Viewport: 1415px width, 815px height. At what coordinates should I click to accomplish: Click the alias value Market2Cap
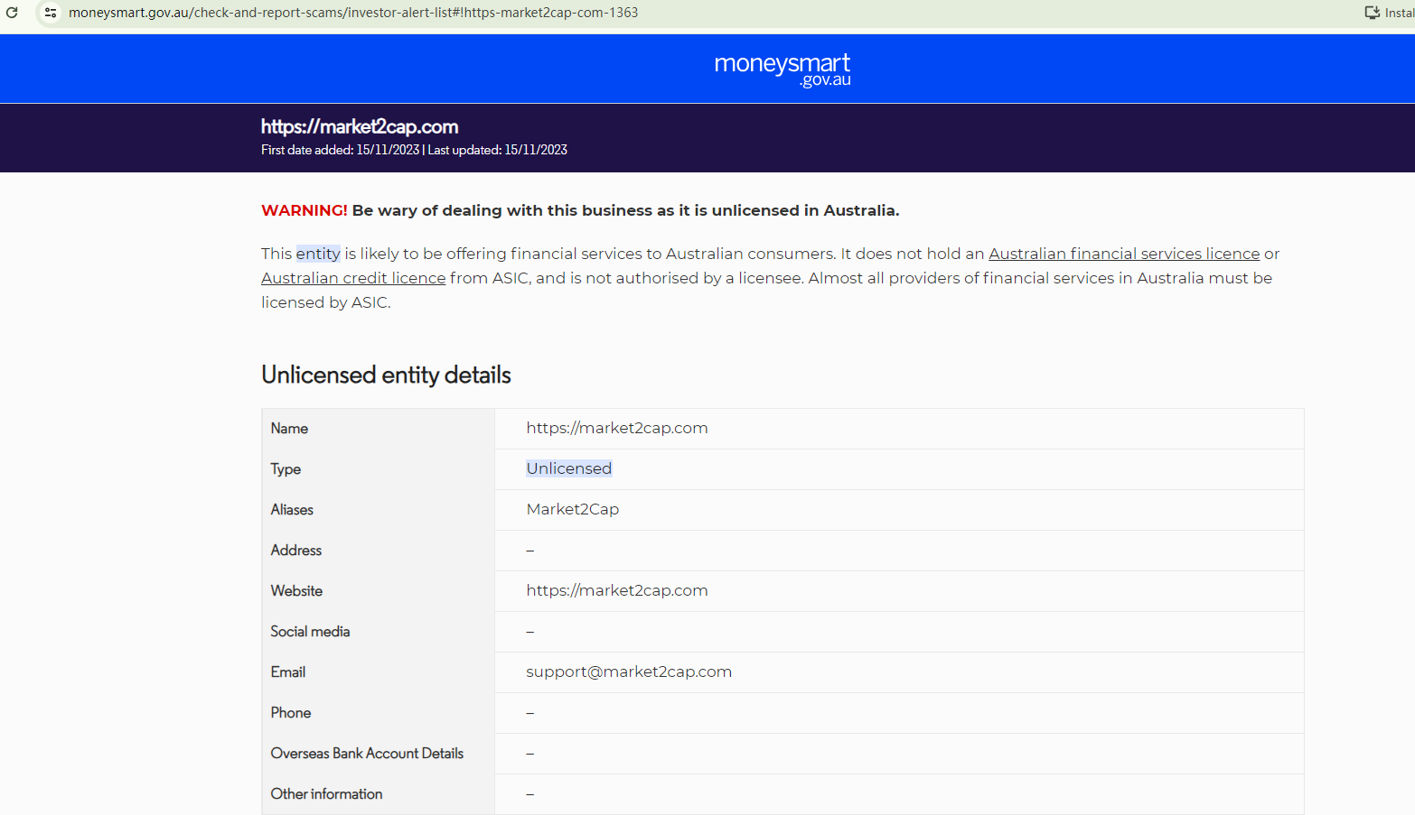click(x=573, y=509)
